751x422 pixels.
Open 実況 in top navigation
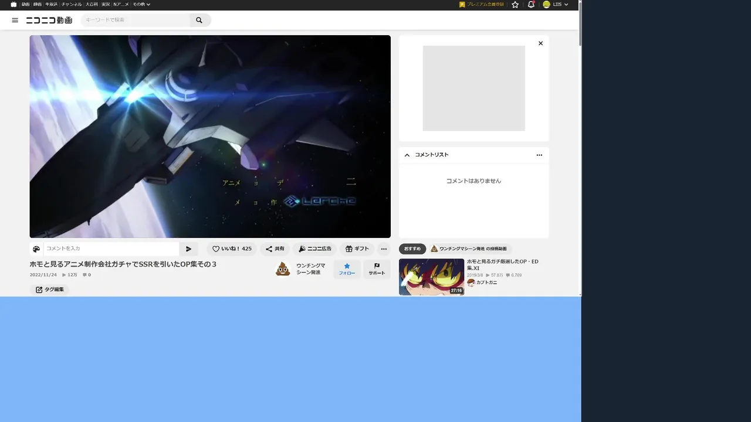click(106, 4)
